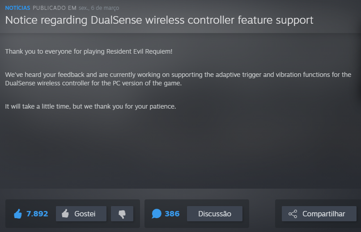361x232 pixels.
Task: Select the NOTÍCIAS category tag
Action: [17, 8]
